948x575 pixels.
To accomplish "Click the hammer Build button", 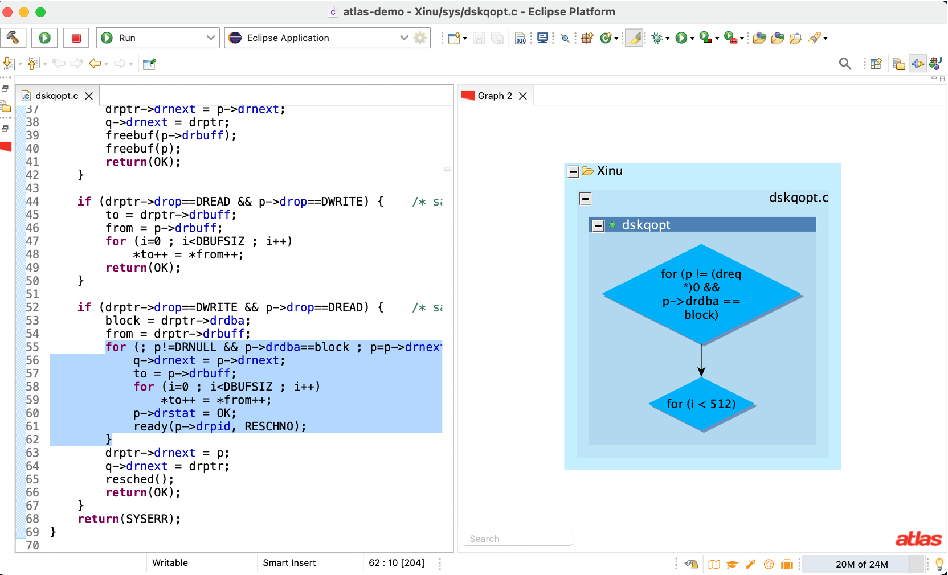I will (x=13, y=38).
